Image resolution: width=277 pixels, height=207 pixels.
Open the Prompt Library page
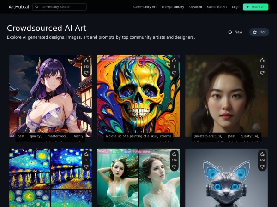click(x=173, y=7)
